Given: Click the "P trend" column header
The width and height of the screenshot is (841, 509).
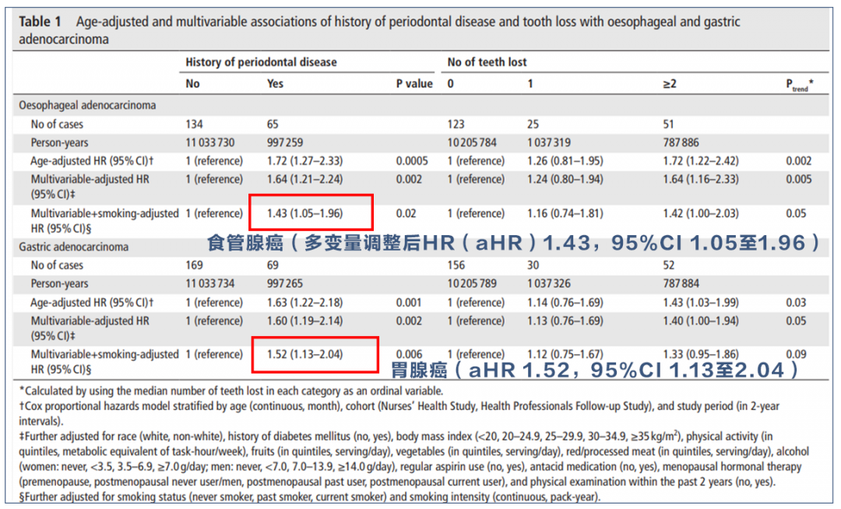Looking at the screenshot, I should (799, 85).
